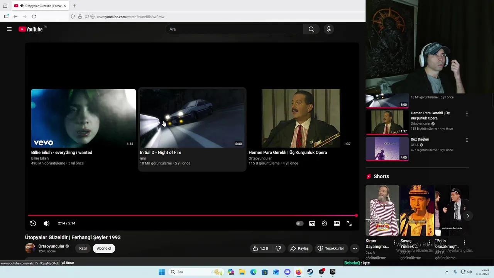Screen dimensions: 494x278
Task: Open the sidebar toggle in the browser toolbar
Action: 6,17
